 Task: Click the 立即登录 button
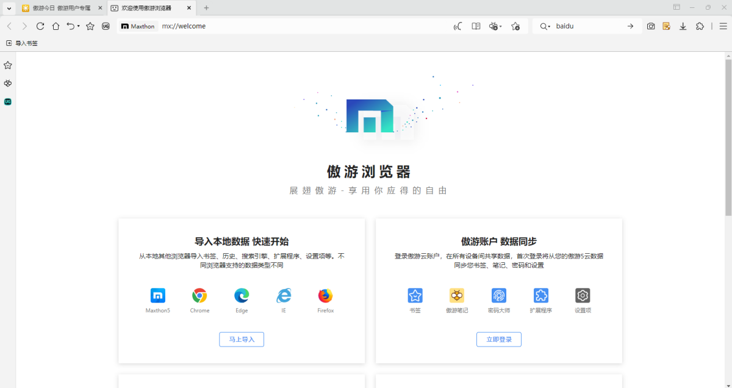[499, 339]
